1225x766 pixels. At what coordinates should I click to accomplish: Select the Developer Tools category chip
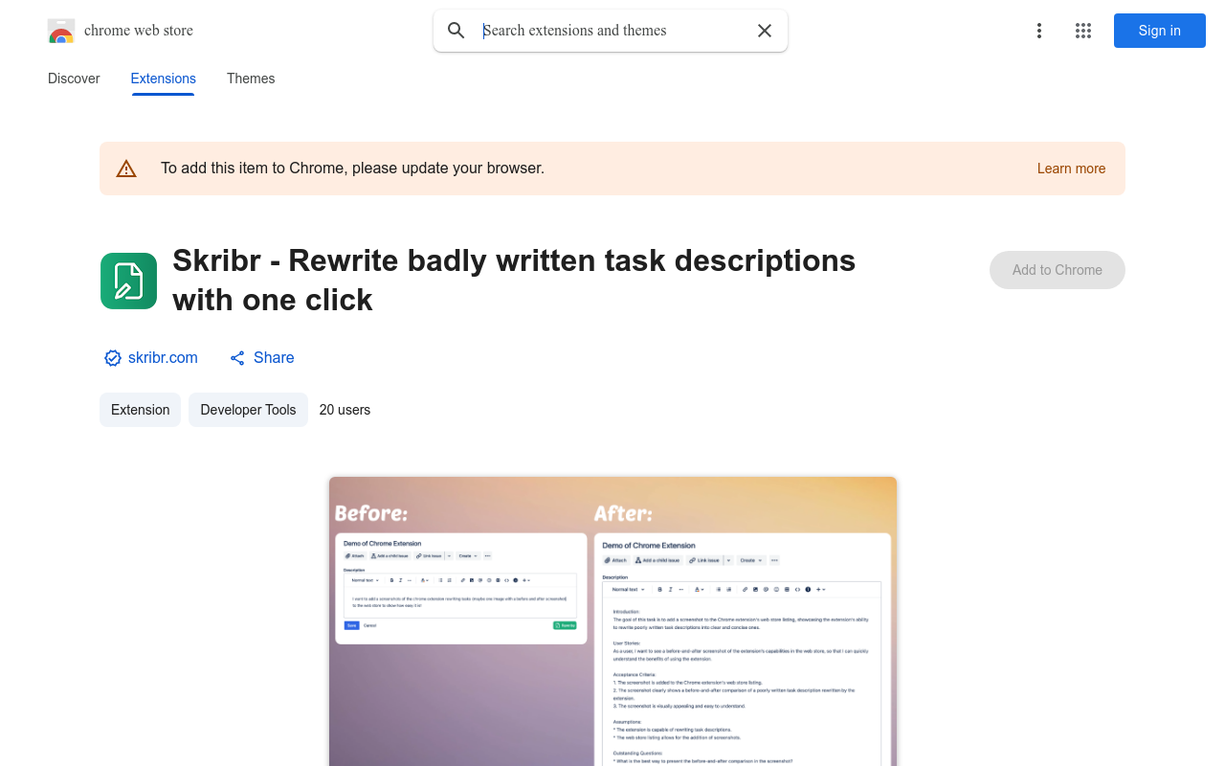[248, 410]
